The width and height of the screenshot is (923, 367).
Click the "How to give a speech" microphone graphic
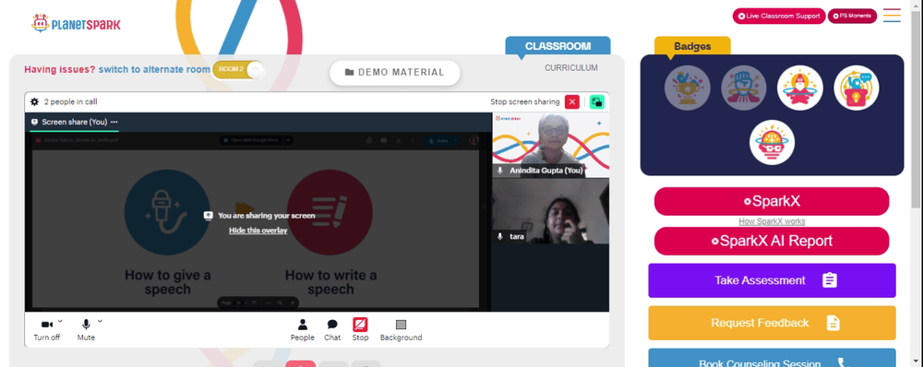[x=167, y=212]
